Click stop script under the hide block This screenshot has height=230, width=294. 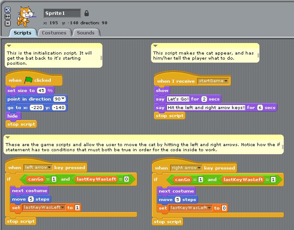tap(21, 124)
